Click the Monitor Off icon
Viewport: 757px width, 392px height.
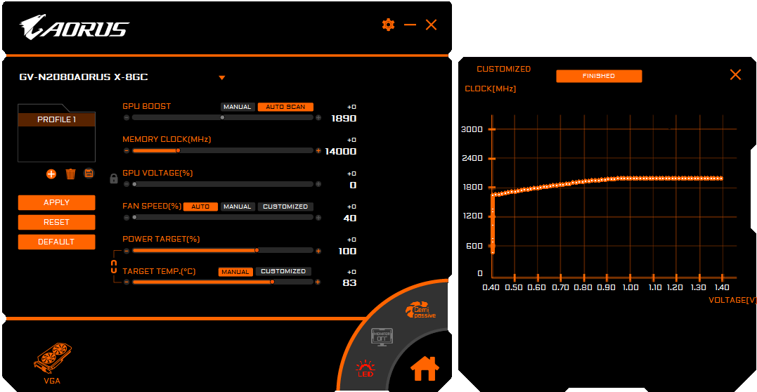coord(382,336)
